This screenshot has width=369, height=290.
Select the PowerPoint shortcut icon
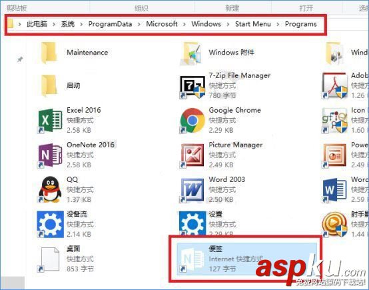click(x=334, y=155)
